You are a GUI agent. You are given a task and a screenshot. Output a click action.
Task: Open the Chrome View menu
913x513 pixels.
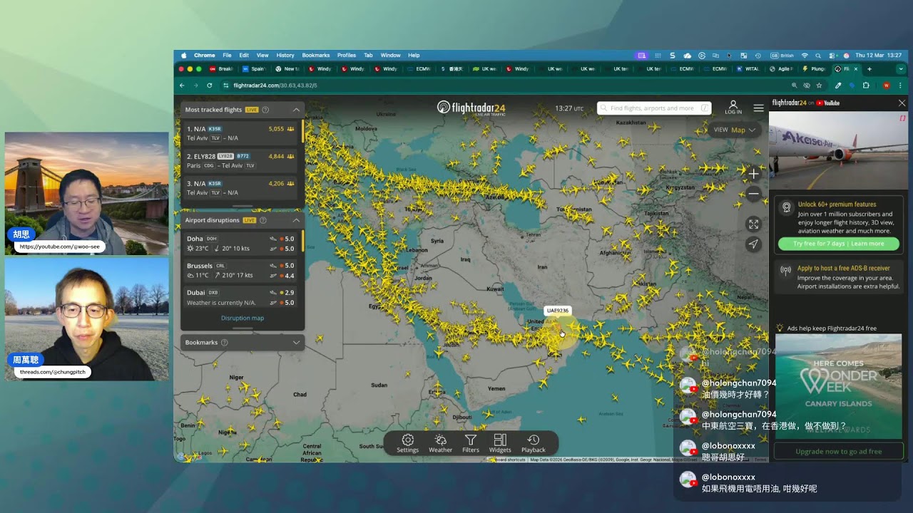(x=262, y=55)
